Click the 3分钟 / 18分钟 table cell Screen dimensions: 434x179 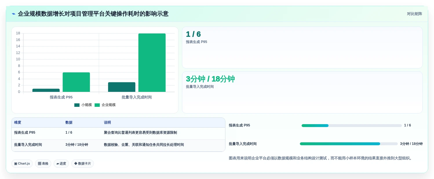[x=82, y=145]
